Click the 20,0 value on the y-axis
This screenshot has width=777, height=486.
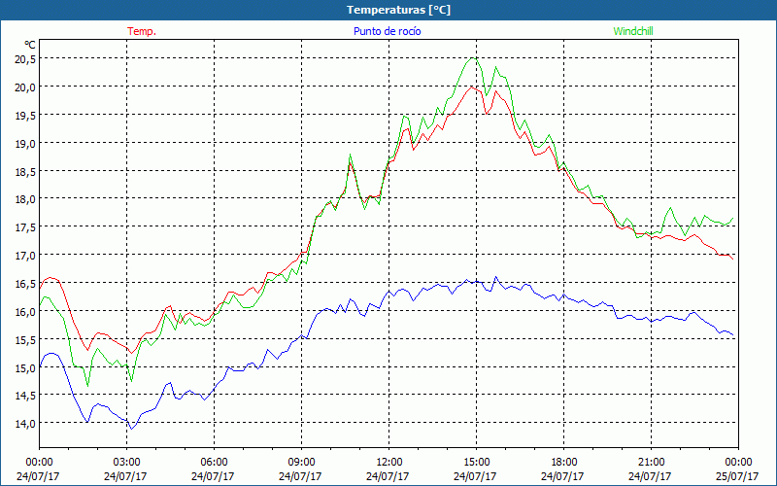pyautogui.click(x=25, y=87)
